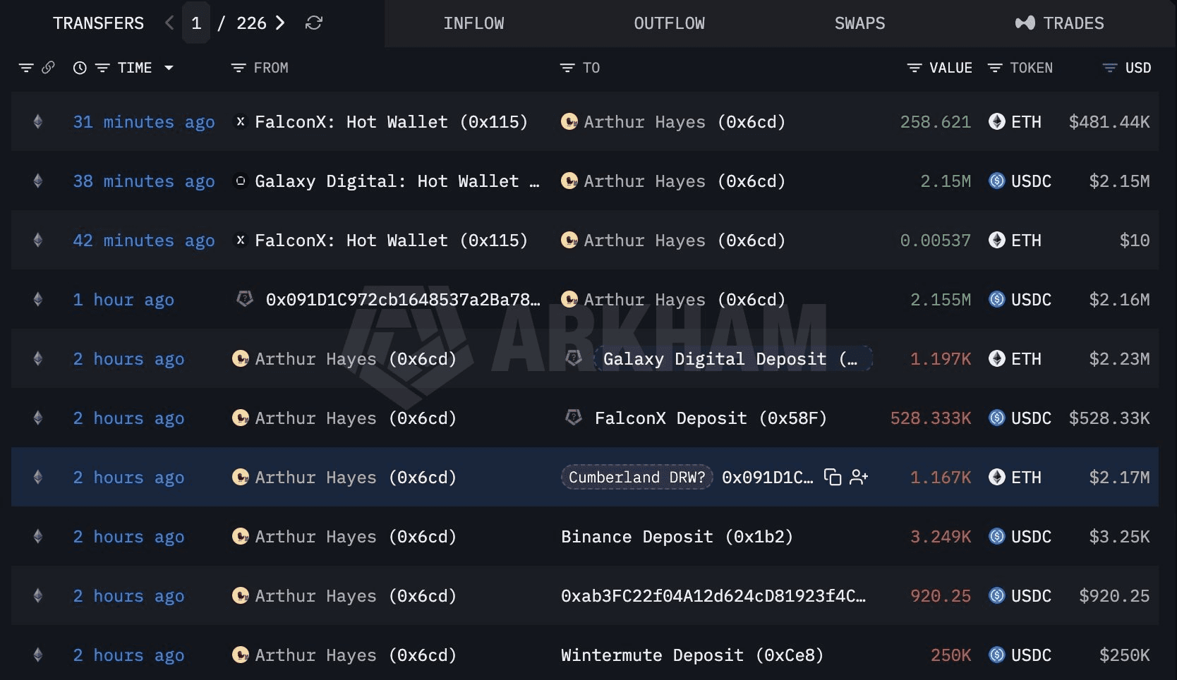The height and width of the screenshot is (680, 1177).
Task: Switch to the OUTFLOW tab
Action: pyautogui.click(x=669, y=23)
